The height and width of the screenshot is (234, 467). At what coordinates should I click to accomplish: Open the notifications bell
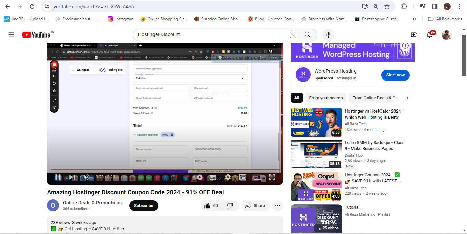point(429,34)
